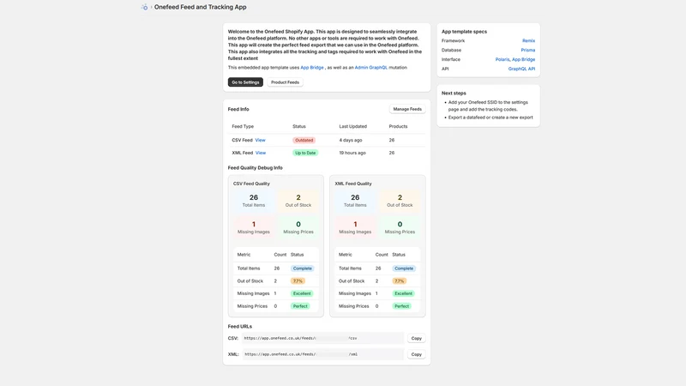686x386 pixels.
Task: Click the Feed URLs heading
Action: [240, 327]
